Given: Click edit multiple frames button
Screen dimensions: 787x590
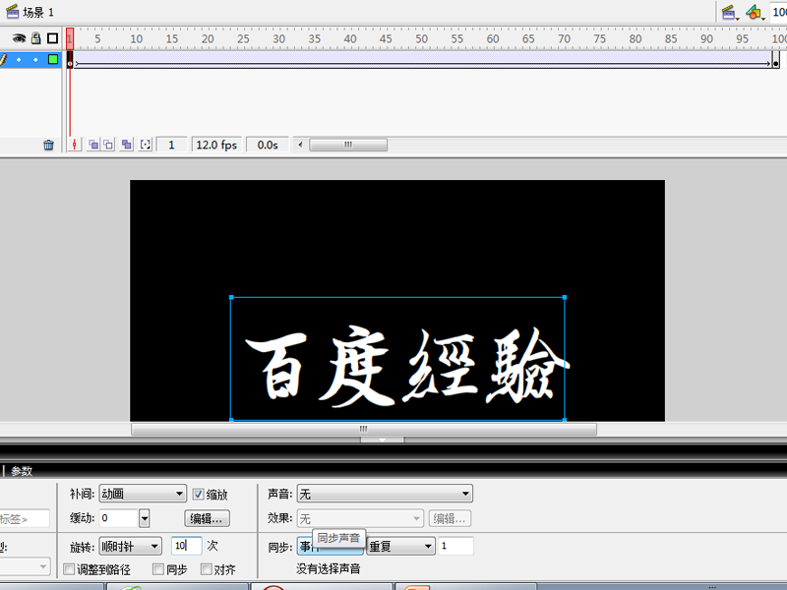Looking at the screenshot, I should 127,145.
